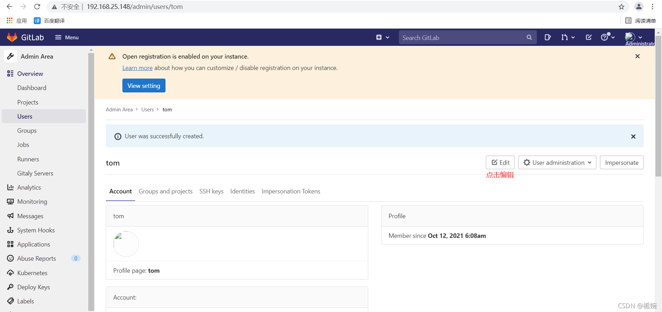Viewport: 662px width, 312px height.
Task: Click the insecure site warning icon
Action: point(54,7)
